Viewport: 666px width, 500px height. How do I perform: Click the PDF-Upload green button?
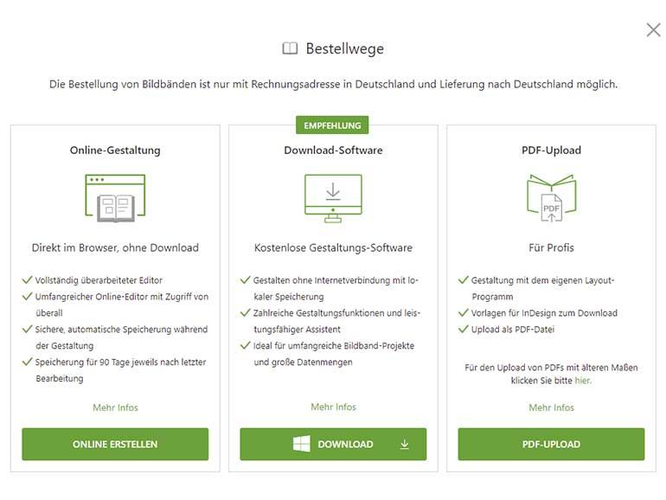(551, 444)
